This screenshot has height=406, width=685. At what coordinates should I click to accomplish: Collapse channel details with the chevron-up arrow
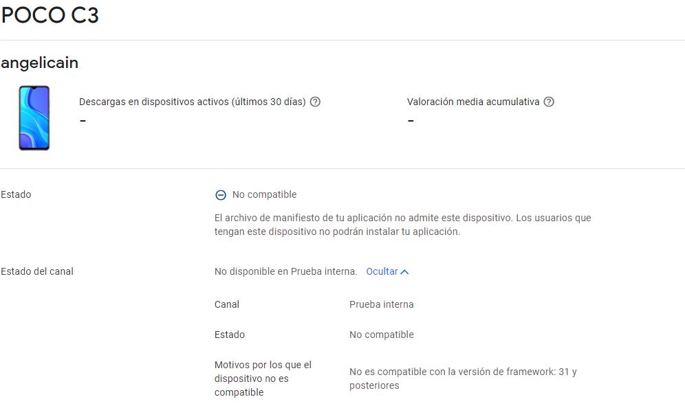(x=404, y=271)
